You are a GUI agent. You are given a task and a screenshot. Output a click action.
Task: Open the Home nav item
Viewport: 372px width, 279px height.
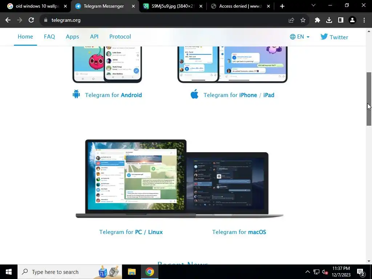(25, 37)
